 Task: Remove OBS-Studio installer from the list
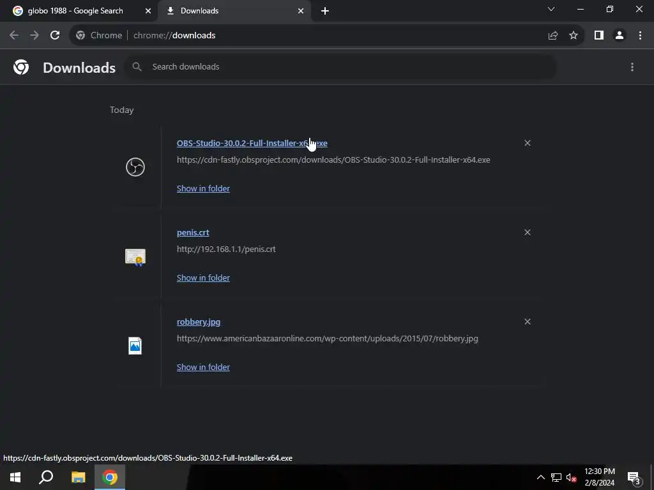[x=528, y=143]
